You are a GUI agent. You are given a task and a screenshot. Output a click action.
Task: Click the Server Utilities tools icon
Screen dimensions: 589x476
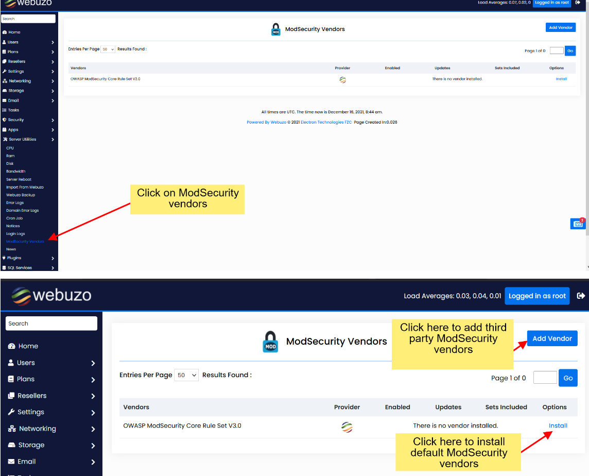tap(5, 140)
